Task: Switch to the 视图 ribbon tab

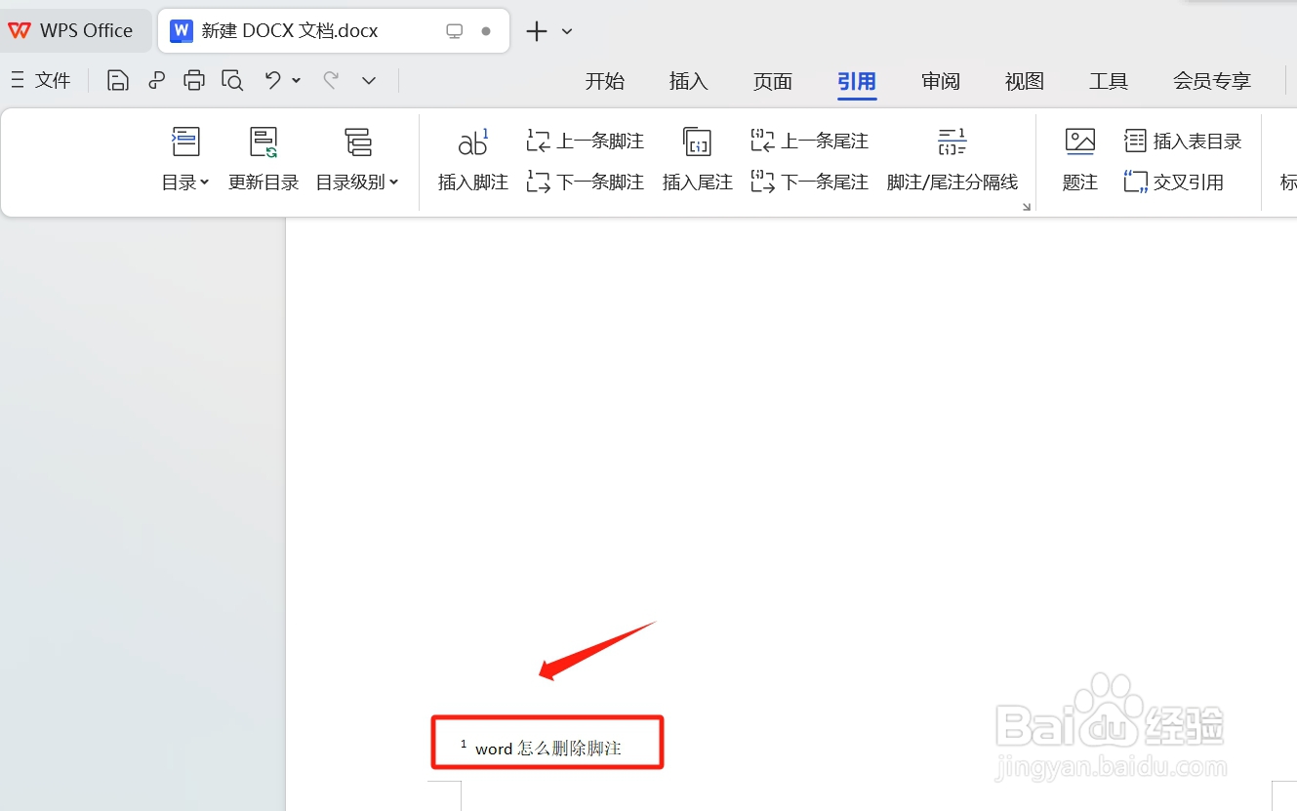Action: pos(1025,81)
